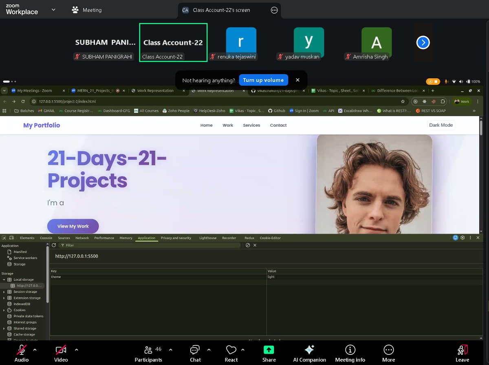
Task: Open the Lighthouse tab in DevTools
Action: coord(208,238)
